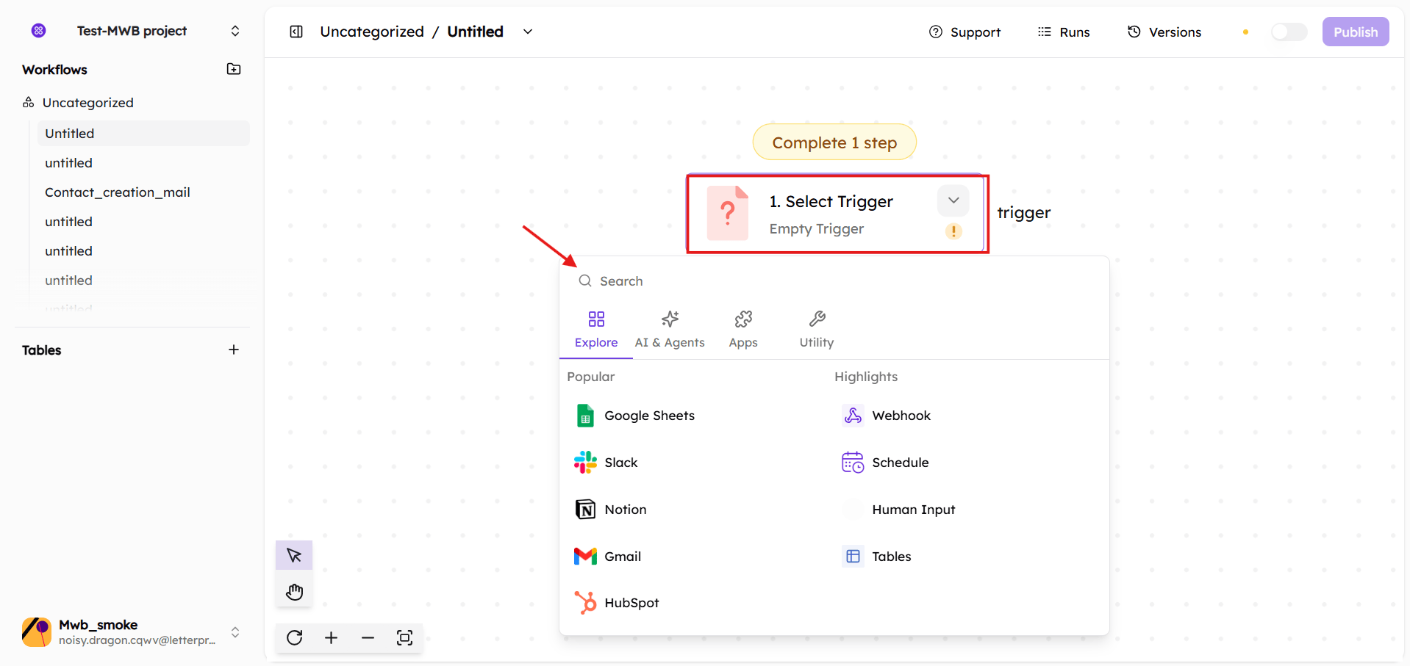Click the new folder icon beside Workflows
This screenshot has height=666, width=1410.
tap(234, 69)
